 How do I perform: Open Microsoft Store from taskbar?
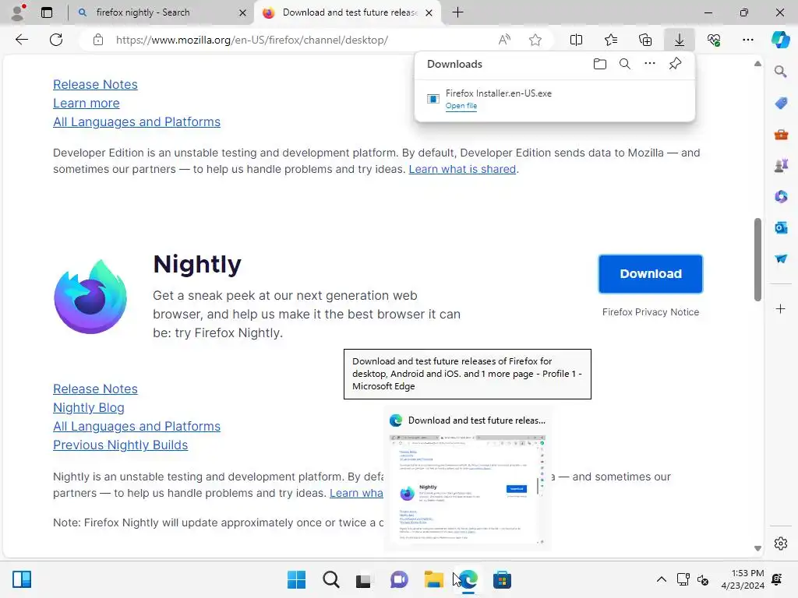pos(502,579)
